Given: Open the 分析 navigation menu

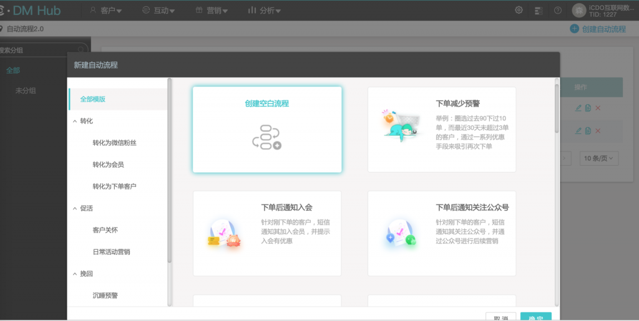Looking at the screenshot, I should [x=264, y=10].
